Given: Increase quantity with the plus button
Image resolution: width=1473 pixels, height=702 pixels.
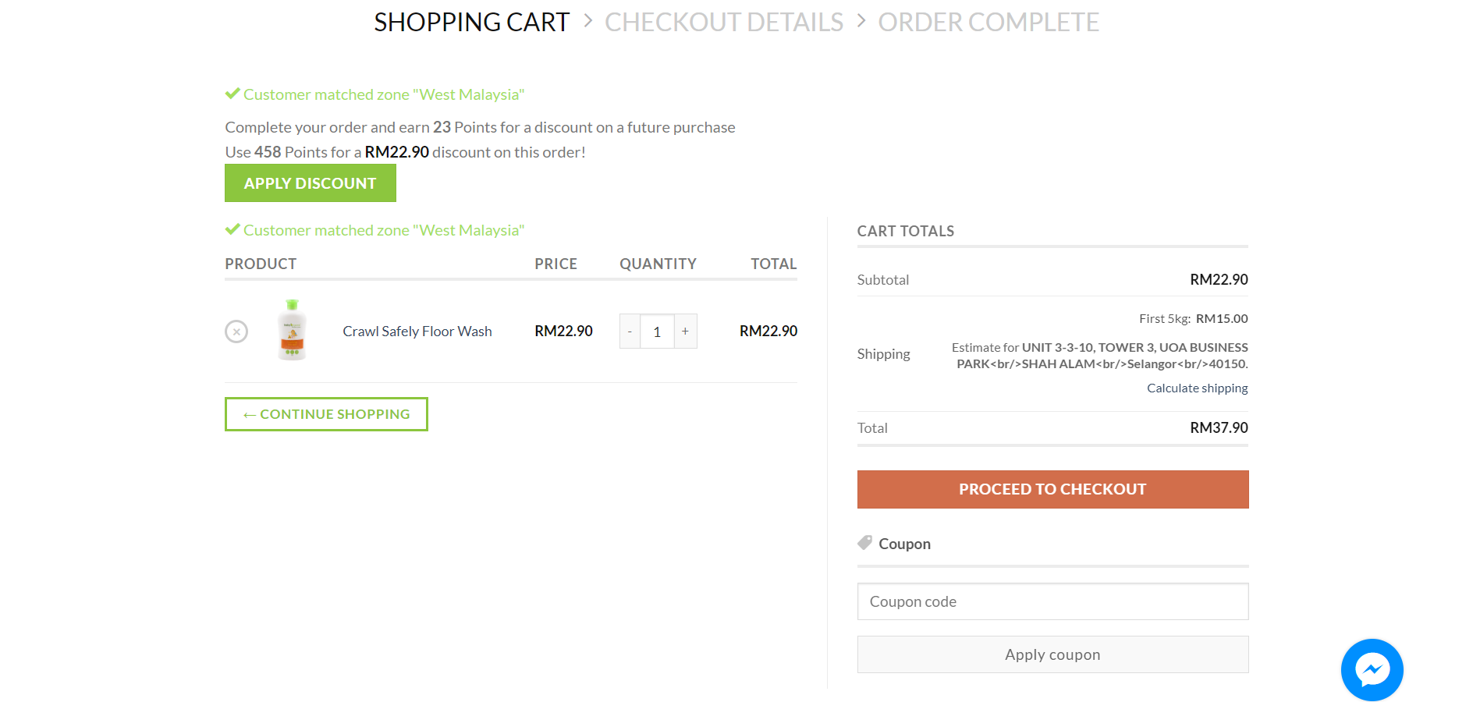Looking at the screenshot, I should 685,331.
